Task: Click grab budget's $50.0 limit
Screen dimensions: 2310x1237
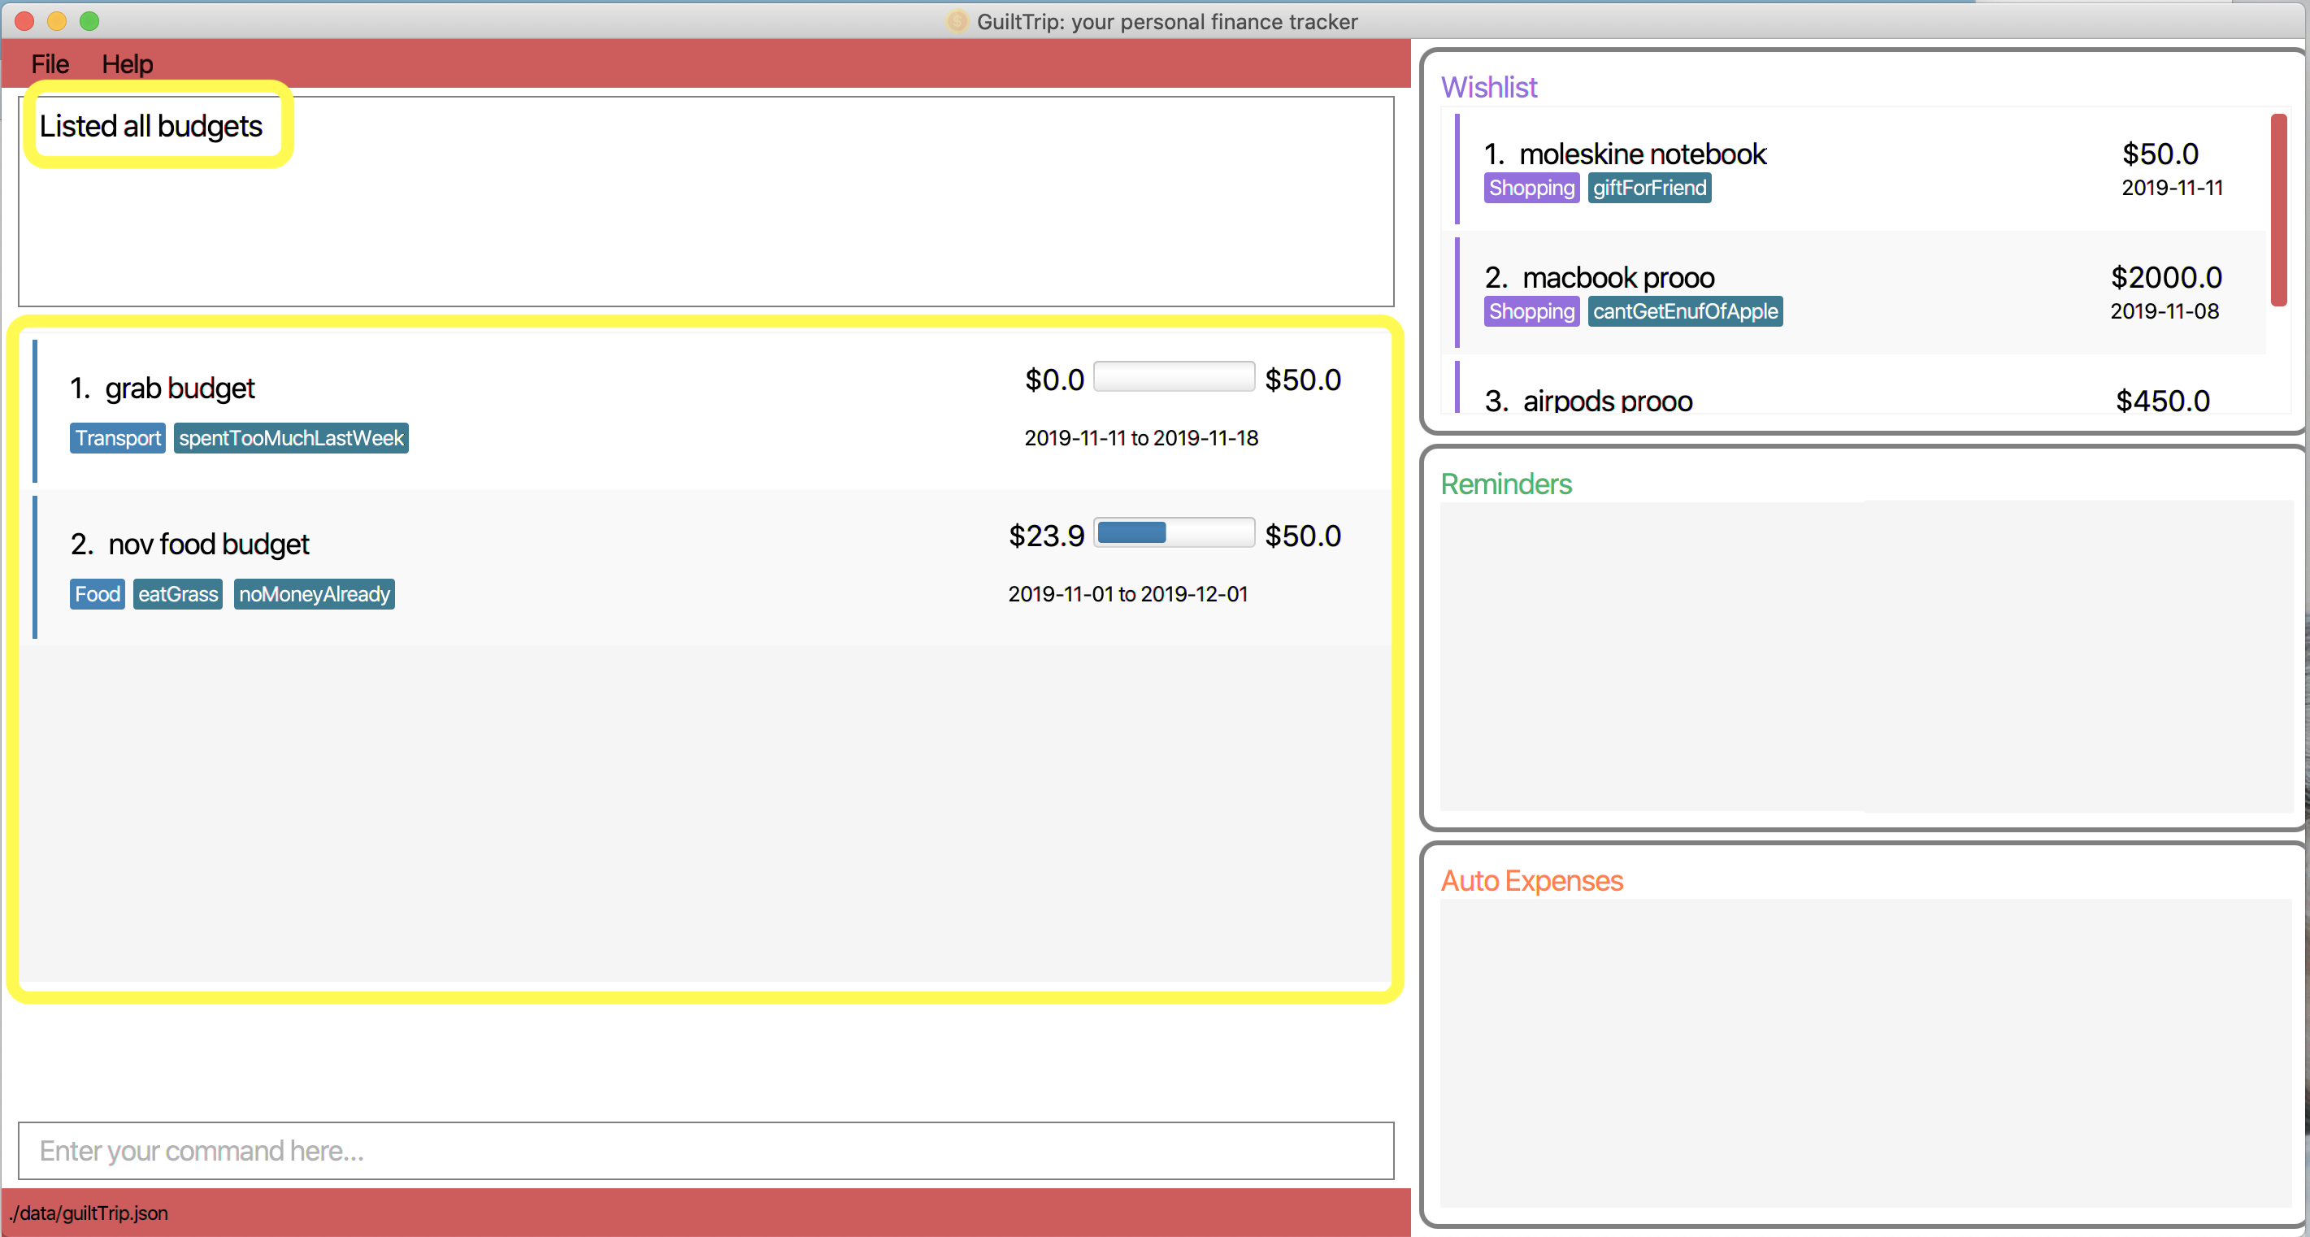Action: click(x=1303, y=380)
